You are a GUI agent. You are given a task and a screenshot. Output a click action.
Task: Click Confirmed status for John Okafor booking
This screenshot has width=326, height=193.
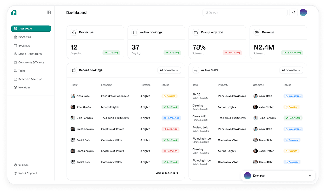point(170,107)
